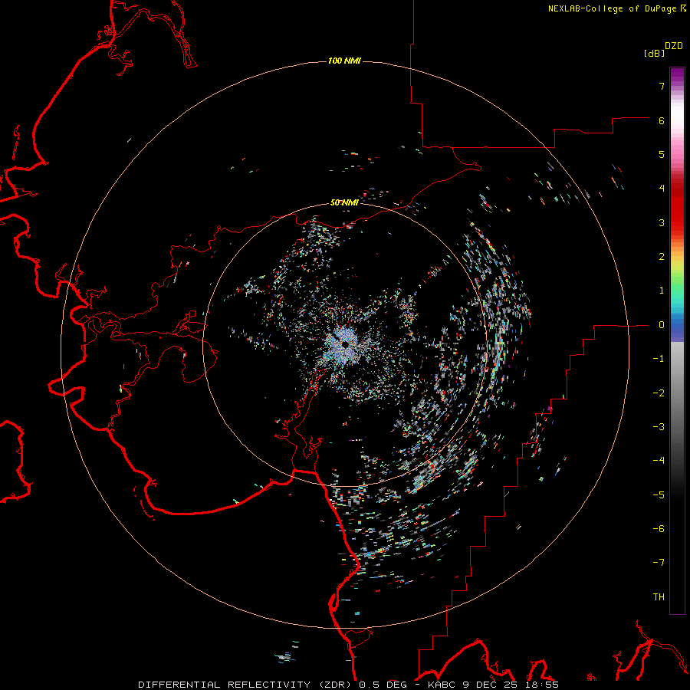The image size is (690, 690).
Task: Click the -2 value on the color scale
Action: [659, 393]
